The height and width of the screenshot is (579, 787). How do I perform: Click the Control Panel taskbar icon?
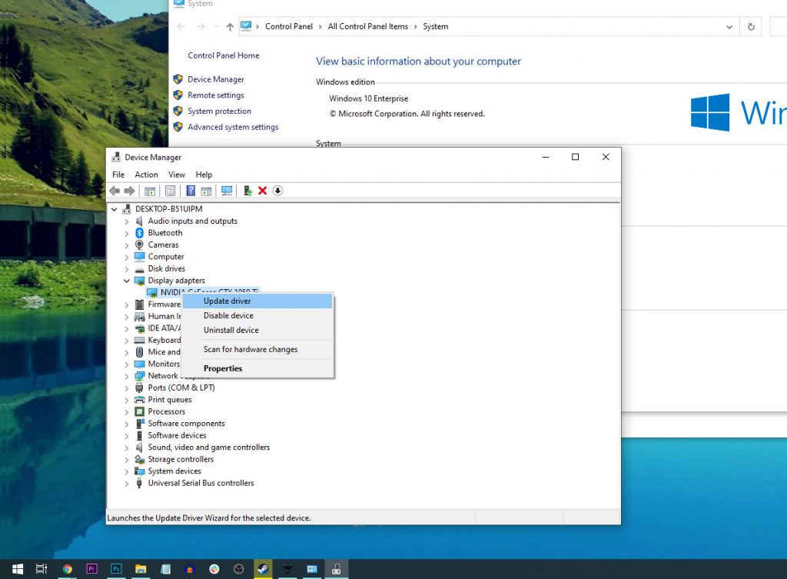click(312, 569)
